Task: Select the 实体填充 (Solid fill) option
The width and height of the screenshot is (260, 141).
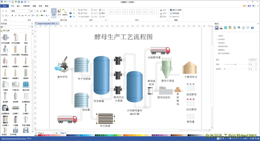Action: 221,39
